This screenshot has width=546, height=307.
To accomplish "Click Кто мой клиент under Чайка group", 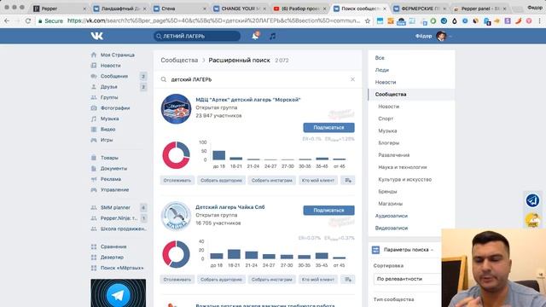I will [318, 279].
